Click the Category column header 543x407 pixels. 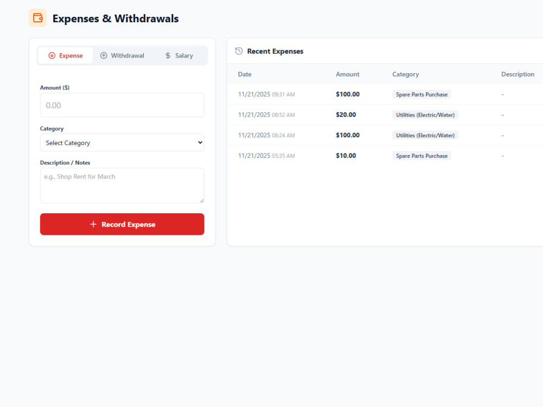point(406,74)
